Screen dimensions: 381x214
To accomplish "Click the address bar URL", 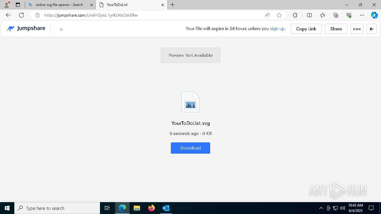I will 91,15.
